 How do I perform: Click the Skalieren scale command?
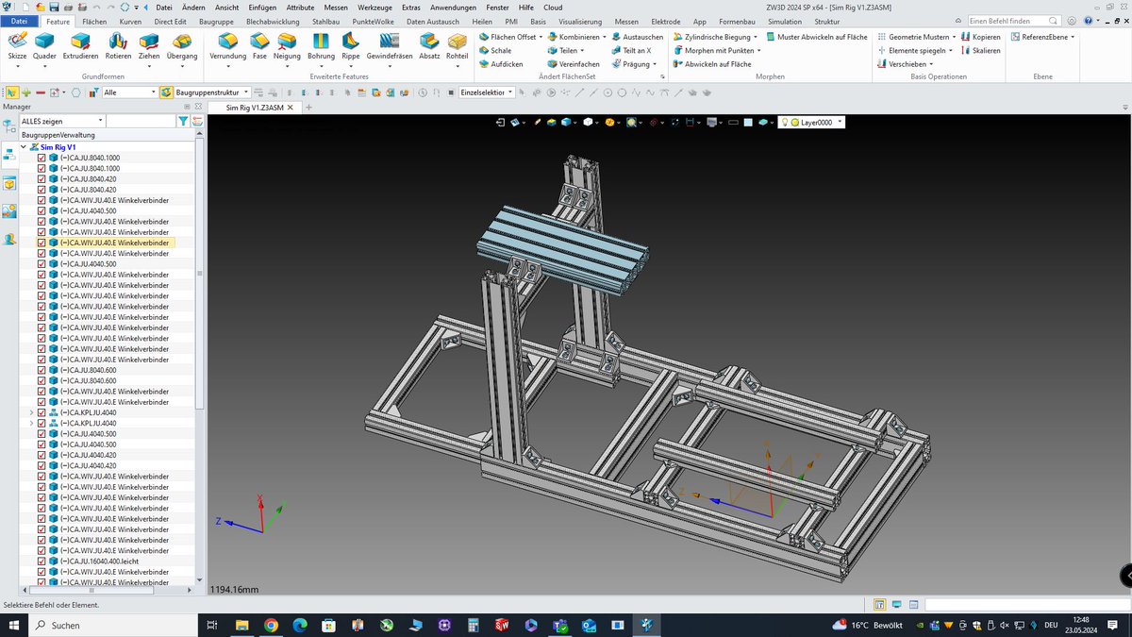pyautogui.click(x=980, y=51)
